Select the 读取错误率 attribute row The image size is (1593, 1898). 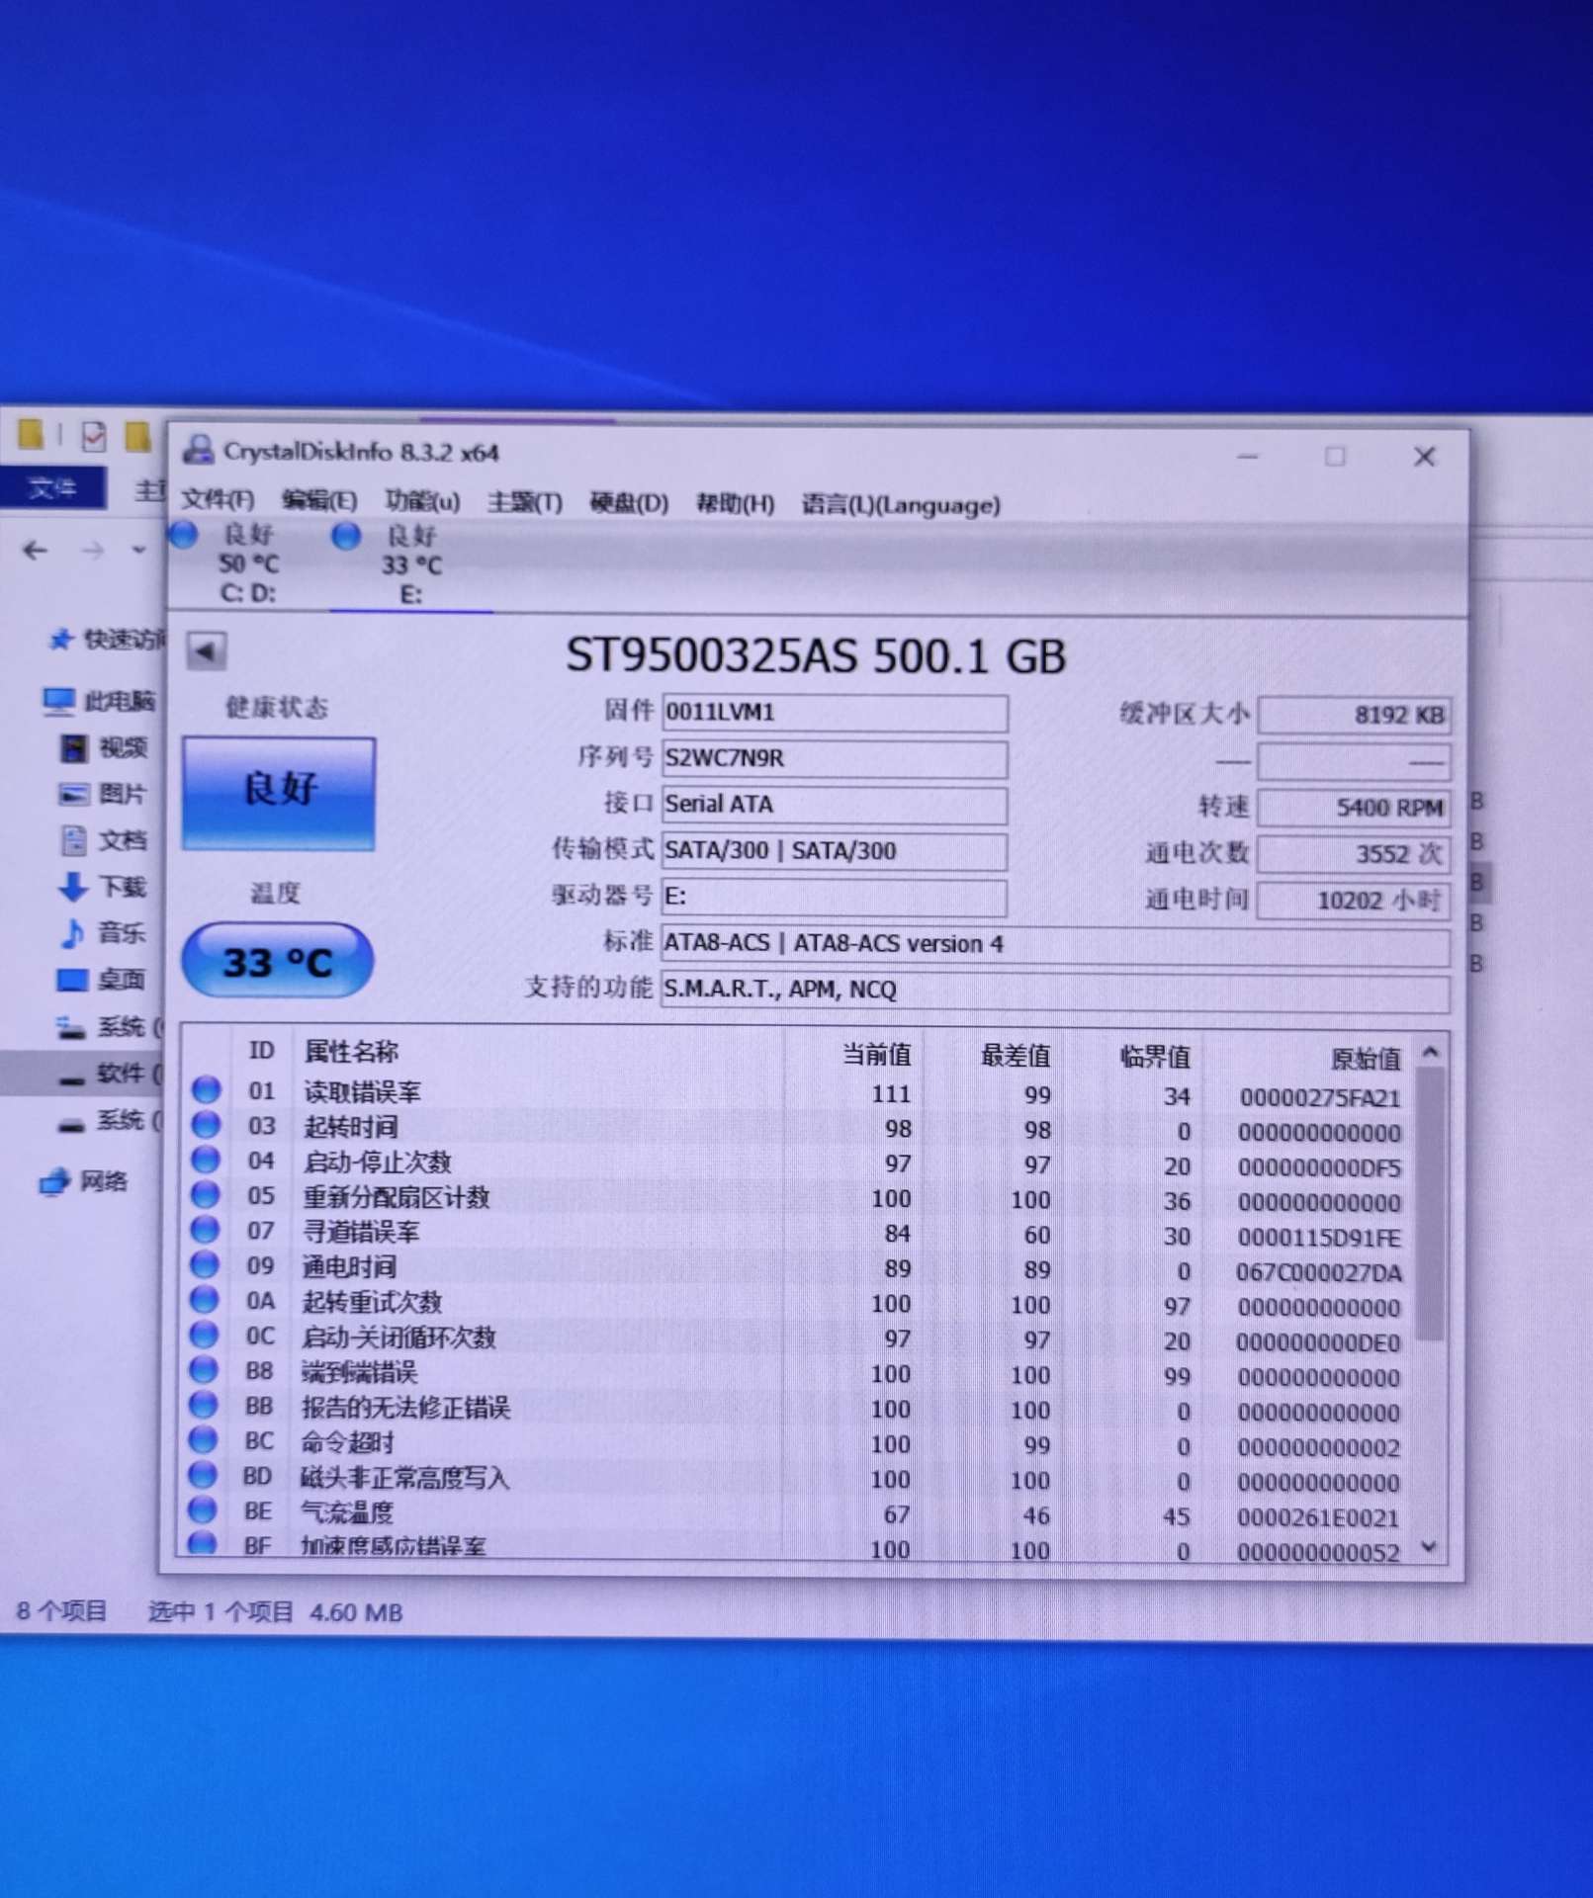(x=800, y=1093)
